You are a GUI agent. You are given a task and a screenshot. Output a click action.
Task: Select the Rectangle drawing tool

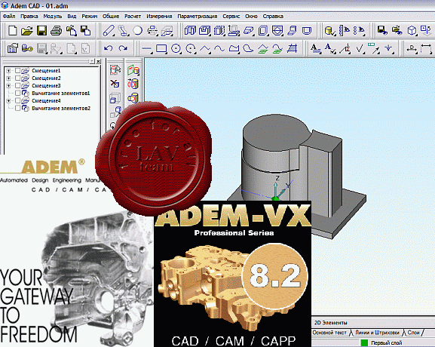point(161,49)
